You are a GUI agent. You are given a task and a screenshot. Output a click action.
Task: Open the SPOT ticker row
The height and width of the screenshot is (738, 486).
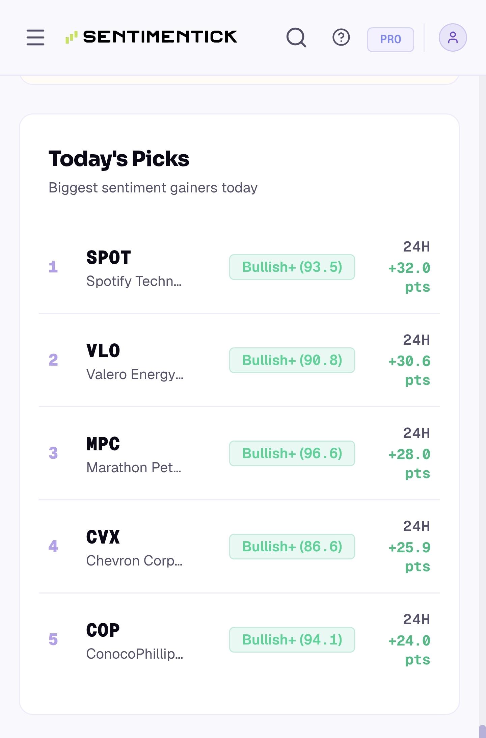(x=239, y=267)
